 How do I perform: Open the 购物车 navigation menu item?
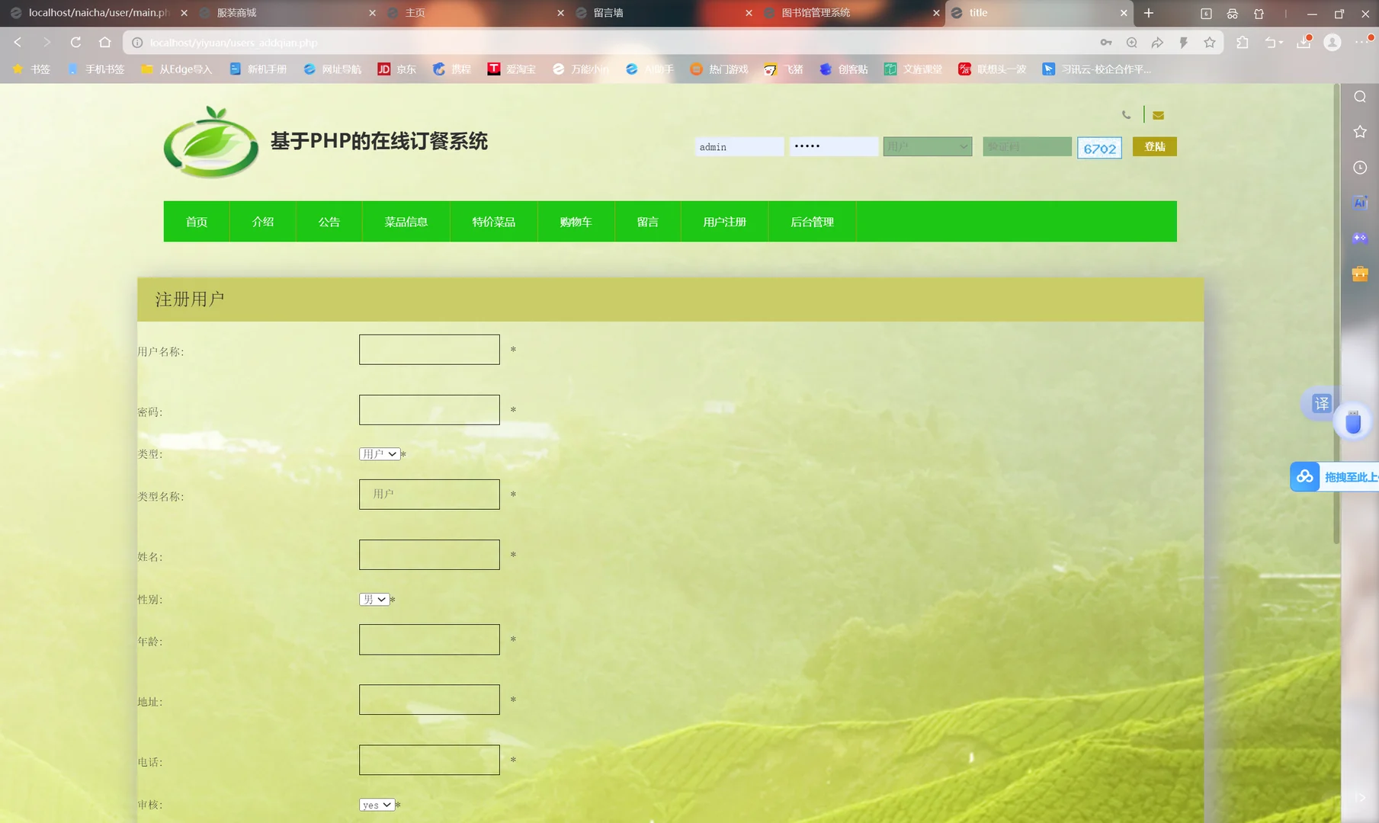pyautogui.click(x=576, y=221)
